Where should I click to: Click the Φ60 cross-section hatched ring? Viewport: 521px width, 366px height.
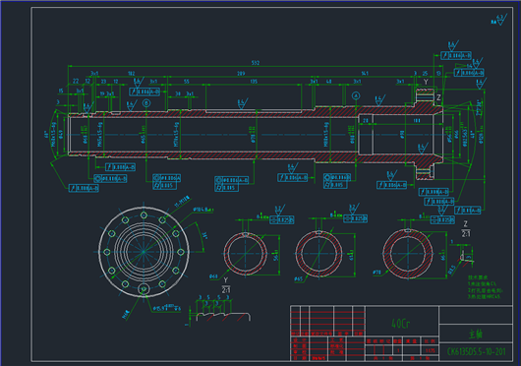[245, 253]
